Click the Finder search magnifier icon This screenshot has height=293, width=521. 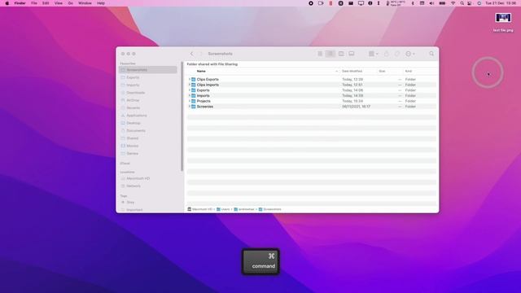pyautogui.click(x=431, y=54)
